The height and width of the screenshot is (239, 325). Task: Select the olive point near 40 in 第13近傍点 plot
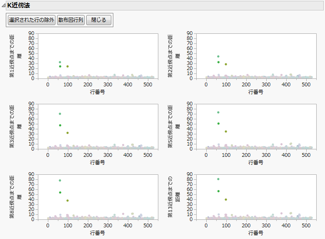226,199
